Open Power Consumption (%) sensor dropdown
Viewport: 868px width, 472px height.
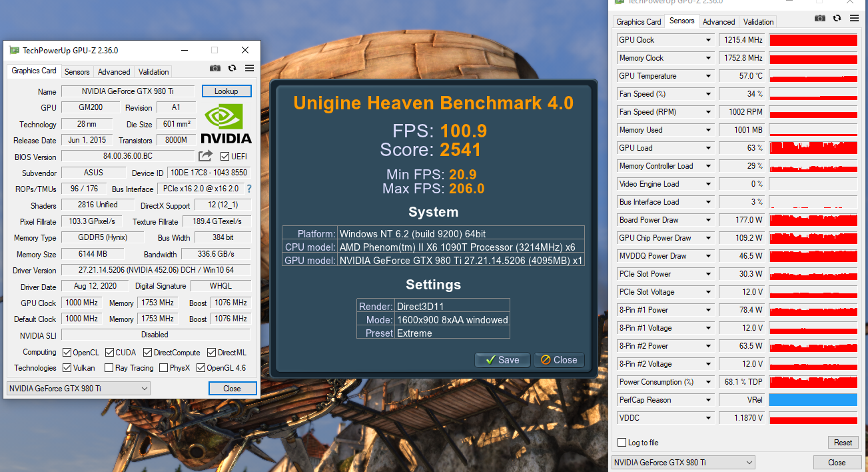click(708, 382)
